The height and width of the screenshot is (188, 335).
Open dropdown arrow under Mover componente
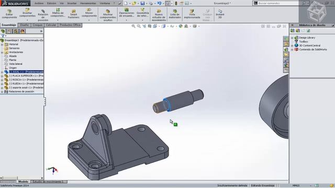click(89, 20)
